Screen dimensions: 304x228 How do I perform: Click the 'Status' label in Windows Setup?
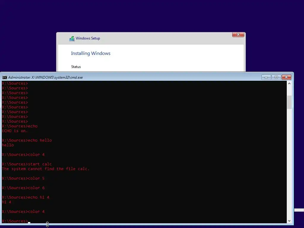[x=76, y=67]
